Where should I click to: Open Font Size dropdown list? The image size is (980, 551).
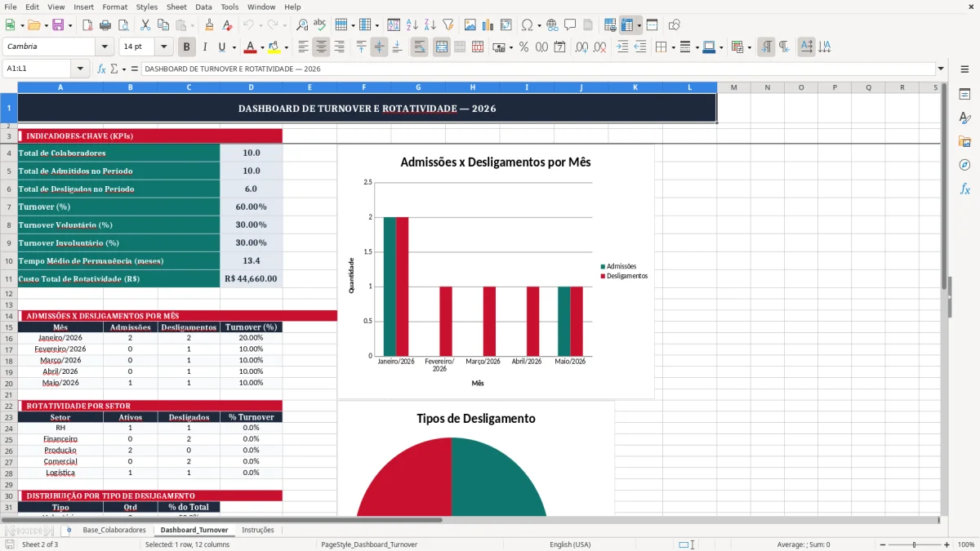click(164, 47)
